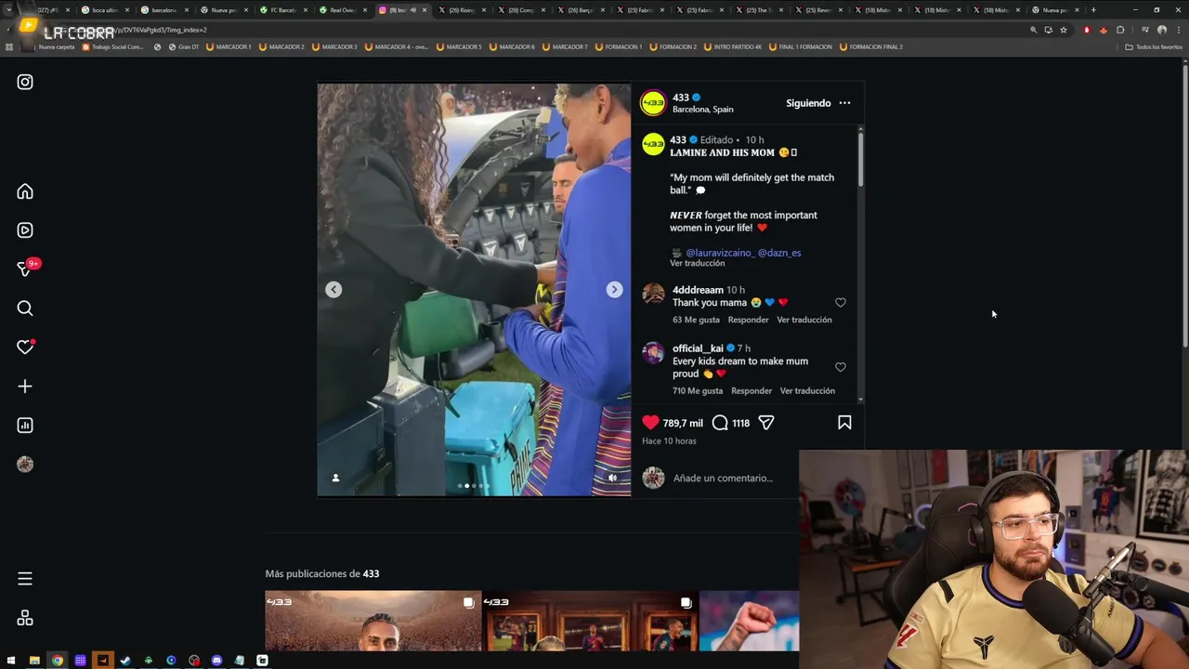This screenshot has width=1189, height=669.
Task: Open post options three-dot menu
Action: (x=844, y=103)
